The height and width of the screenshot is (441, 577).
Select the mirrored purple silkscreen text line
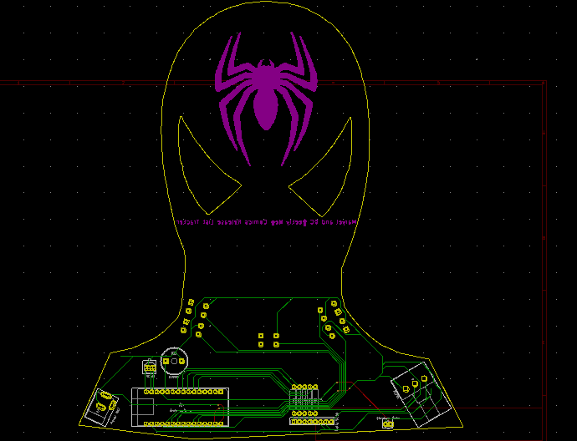point(266,222)
